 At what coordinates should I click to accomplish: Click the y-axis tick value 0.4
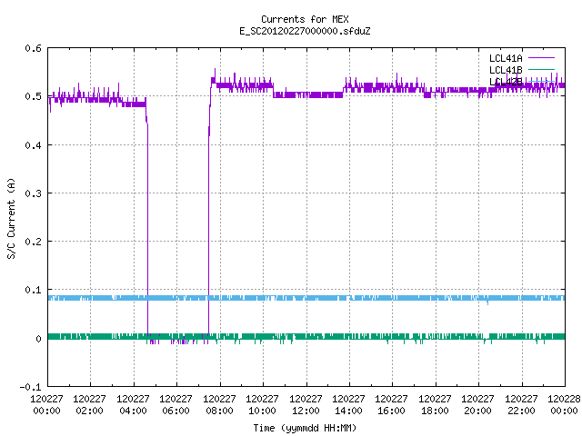point(33,145)
